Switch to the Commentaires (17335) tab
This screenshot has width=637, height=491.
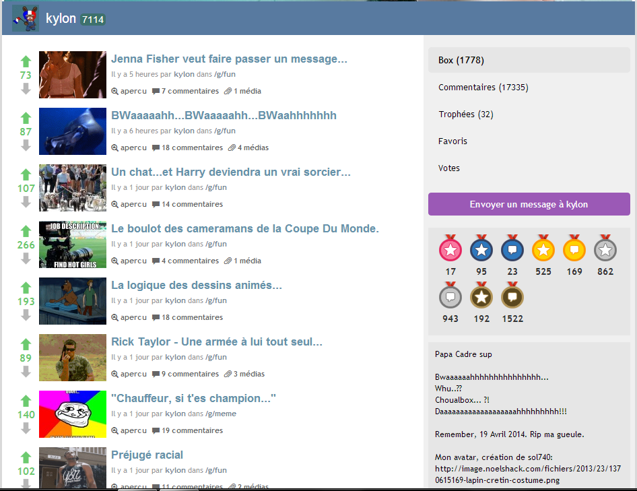(x=483, y=88)
